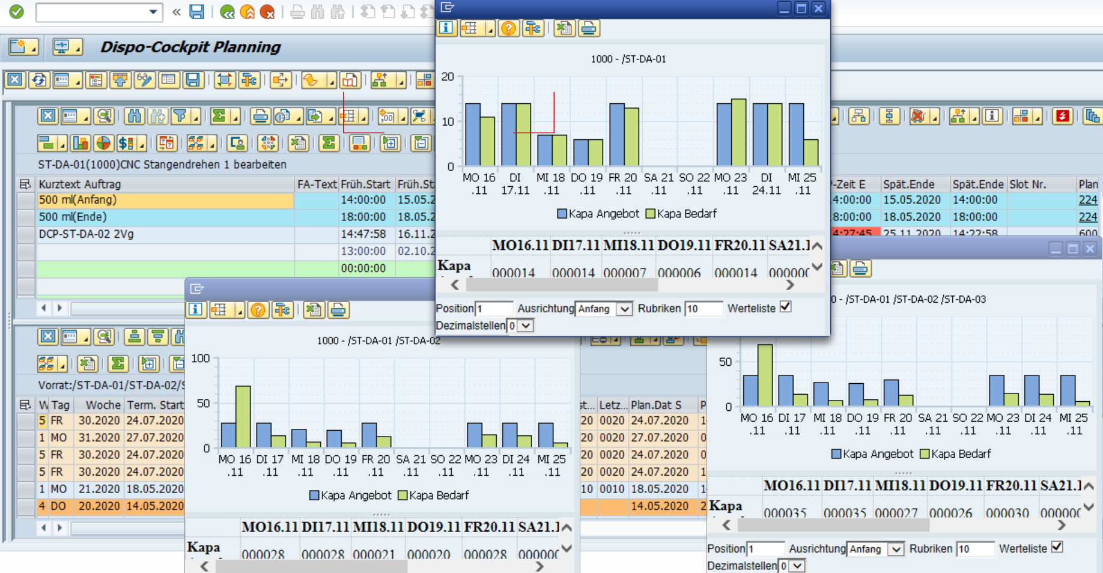Open the transaction command field dropdown arrow
The width and height of the screenshot is (1103, 573).
point(153,11)
